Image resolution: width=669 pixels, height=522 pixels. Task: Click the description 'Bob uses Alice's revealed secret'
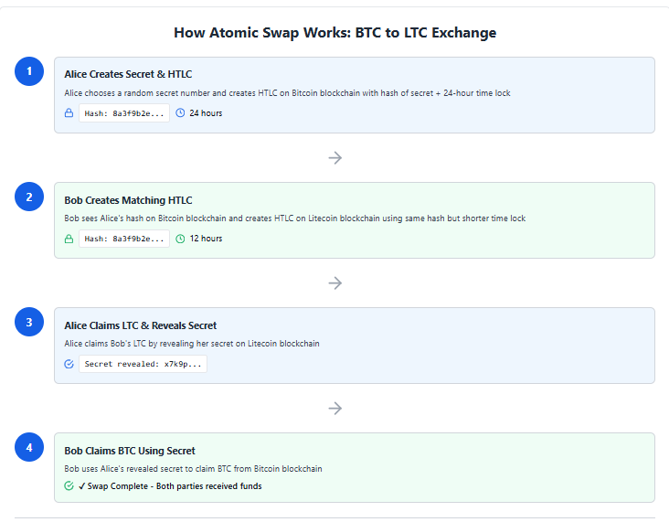(x=193, y=469)
